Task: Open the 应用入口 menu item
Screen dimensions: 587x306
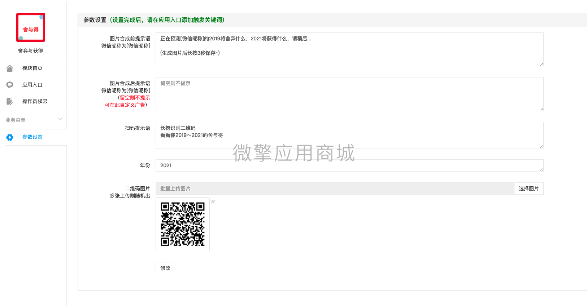Action: click(x=33, y=85)
